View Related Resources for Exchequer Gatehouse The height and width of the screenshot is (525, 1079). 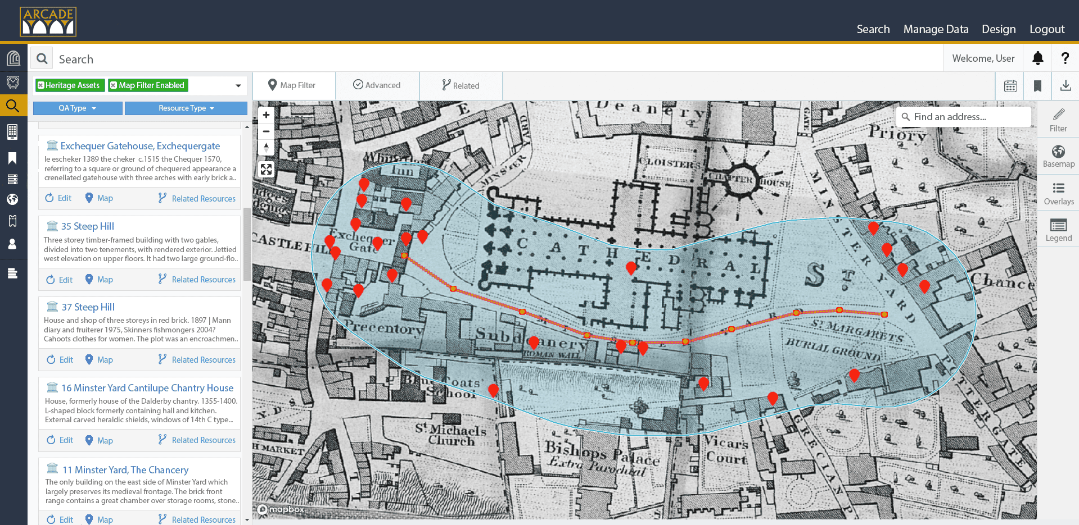(197, 198)
